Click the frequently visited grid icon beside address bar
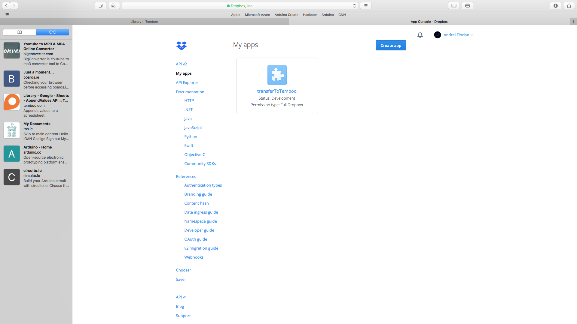Screen dimensions: 577x324 [x=366, y=5]
